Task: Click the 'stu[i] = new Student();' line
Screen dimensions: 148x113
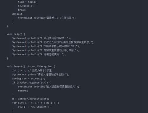Action: pyautogui.click(x=34, y=107)
